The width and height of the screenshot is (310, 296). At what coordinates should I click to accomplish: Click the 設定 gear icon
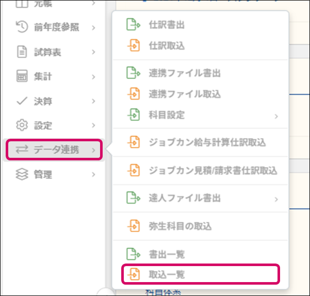tap(22, 125)
